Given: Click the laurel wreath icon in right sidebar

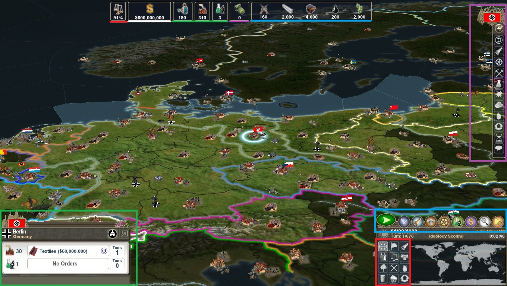Looking at the screenshot, I should [x=499, y=127].
